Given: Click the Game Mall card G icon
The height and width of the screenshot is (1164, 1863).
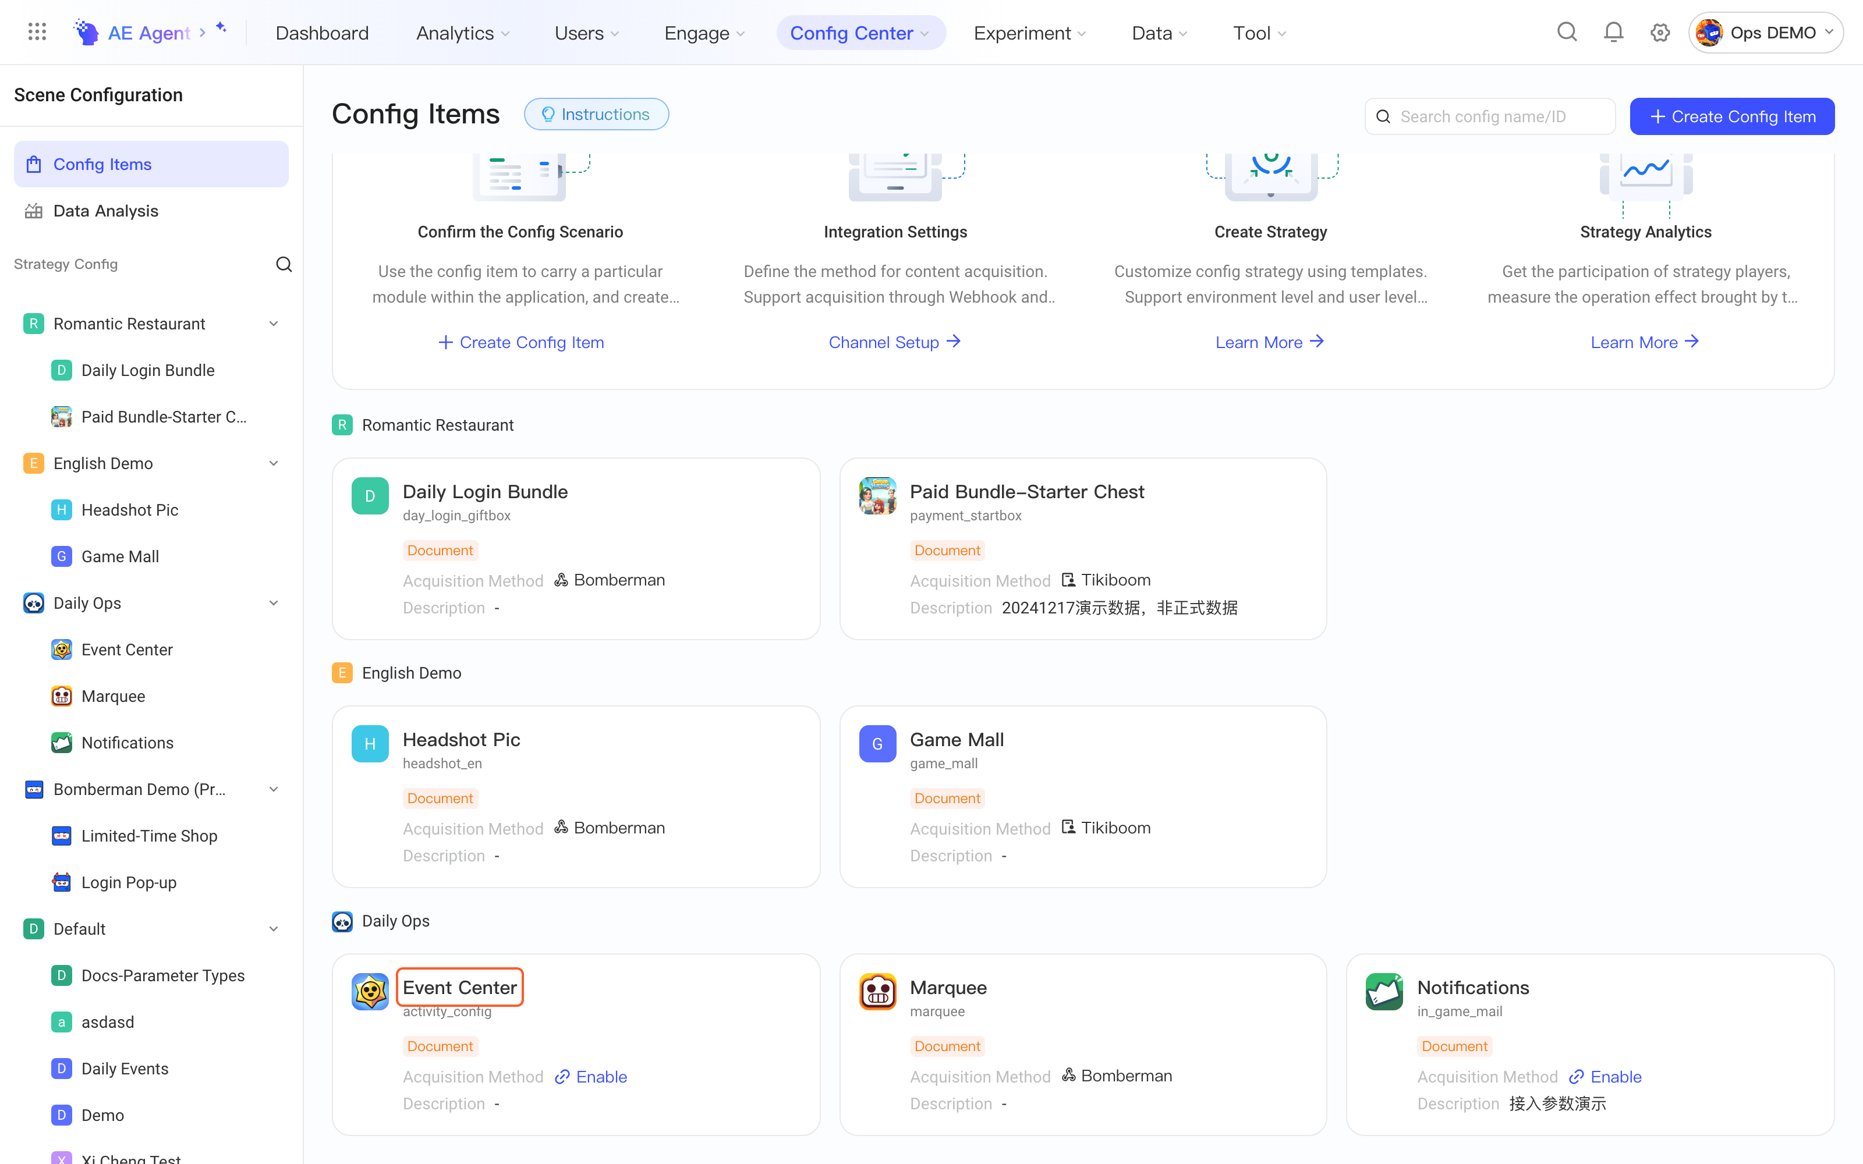Looking at the screenshot, I should point(877,744).
